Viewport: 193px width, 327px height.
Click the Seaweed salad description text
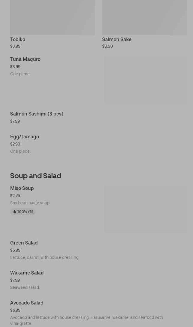[x=25, y=287]
